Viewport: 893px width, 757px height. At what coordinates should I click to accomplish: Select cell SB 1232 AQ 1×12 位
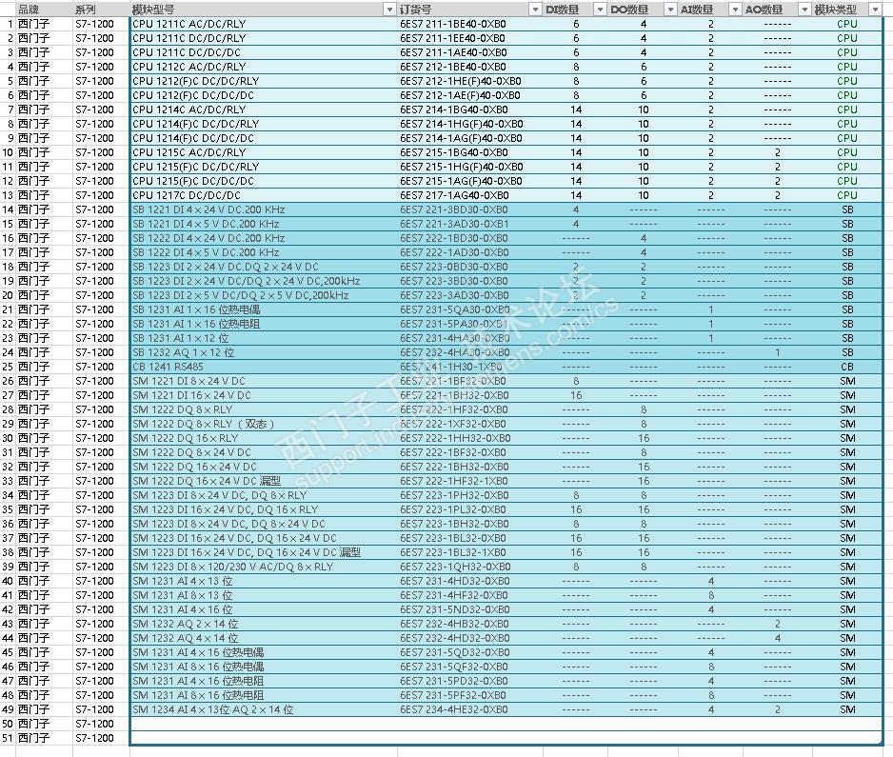click(264, 352)
